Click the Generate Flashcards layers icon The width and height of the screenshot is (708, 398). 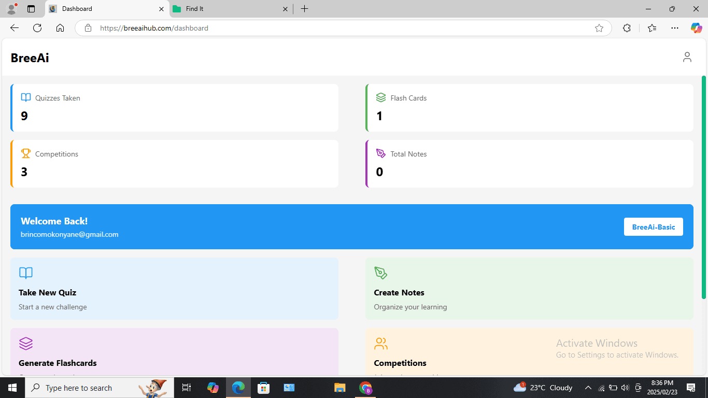pyautogui.click(x=26, y=344)
